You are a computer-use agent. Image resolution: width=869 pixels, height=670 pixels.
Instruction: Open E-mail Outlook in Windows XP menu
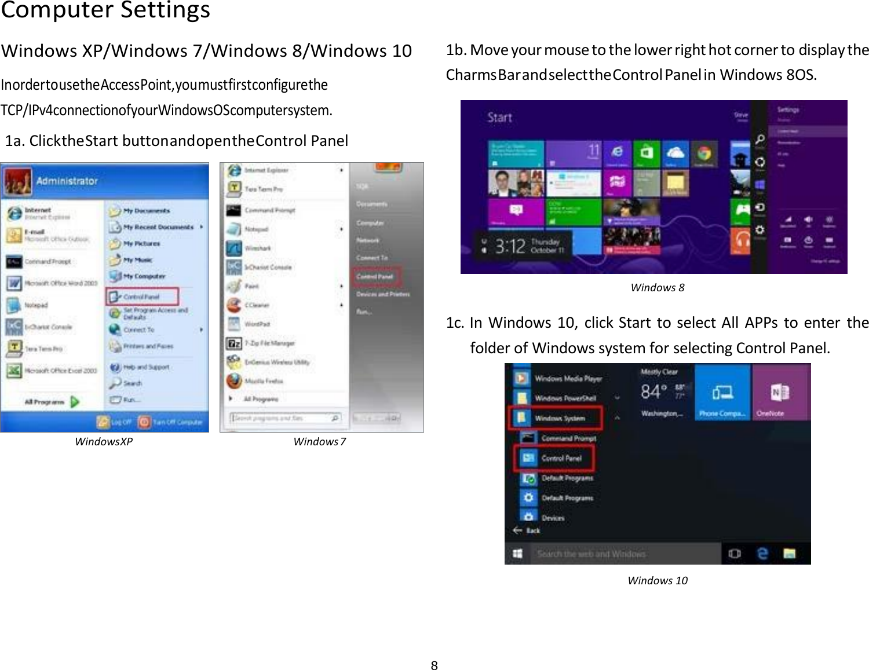pyautogui.click(x=48, y=235)
